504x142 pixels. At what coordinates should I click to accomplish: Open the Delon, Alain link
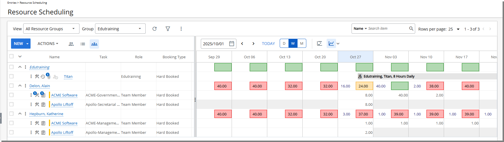coord(40,86)
